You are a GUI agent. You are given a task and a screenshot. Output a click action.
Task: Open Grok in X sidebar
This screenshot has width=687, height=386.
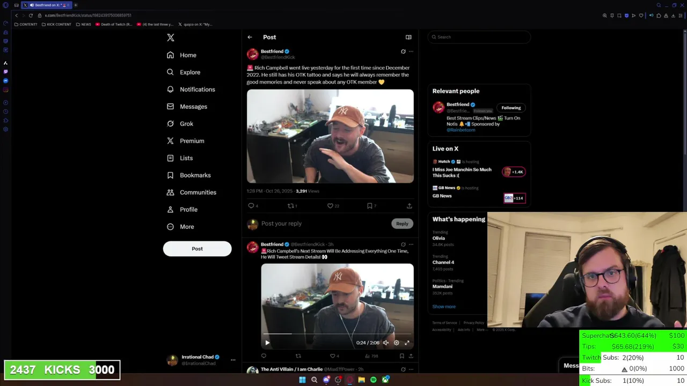click(x=180, y=124)
